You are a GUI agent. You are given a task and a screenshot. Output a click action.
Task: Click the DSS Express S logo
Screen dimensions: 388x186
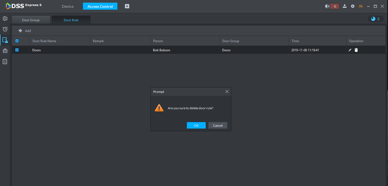click(x=24, y=6)
